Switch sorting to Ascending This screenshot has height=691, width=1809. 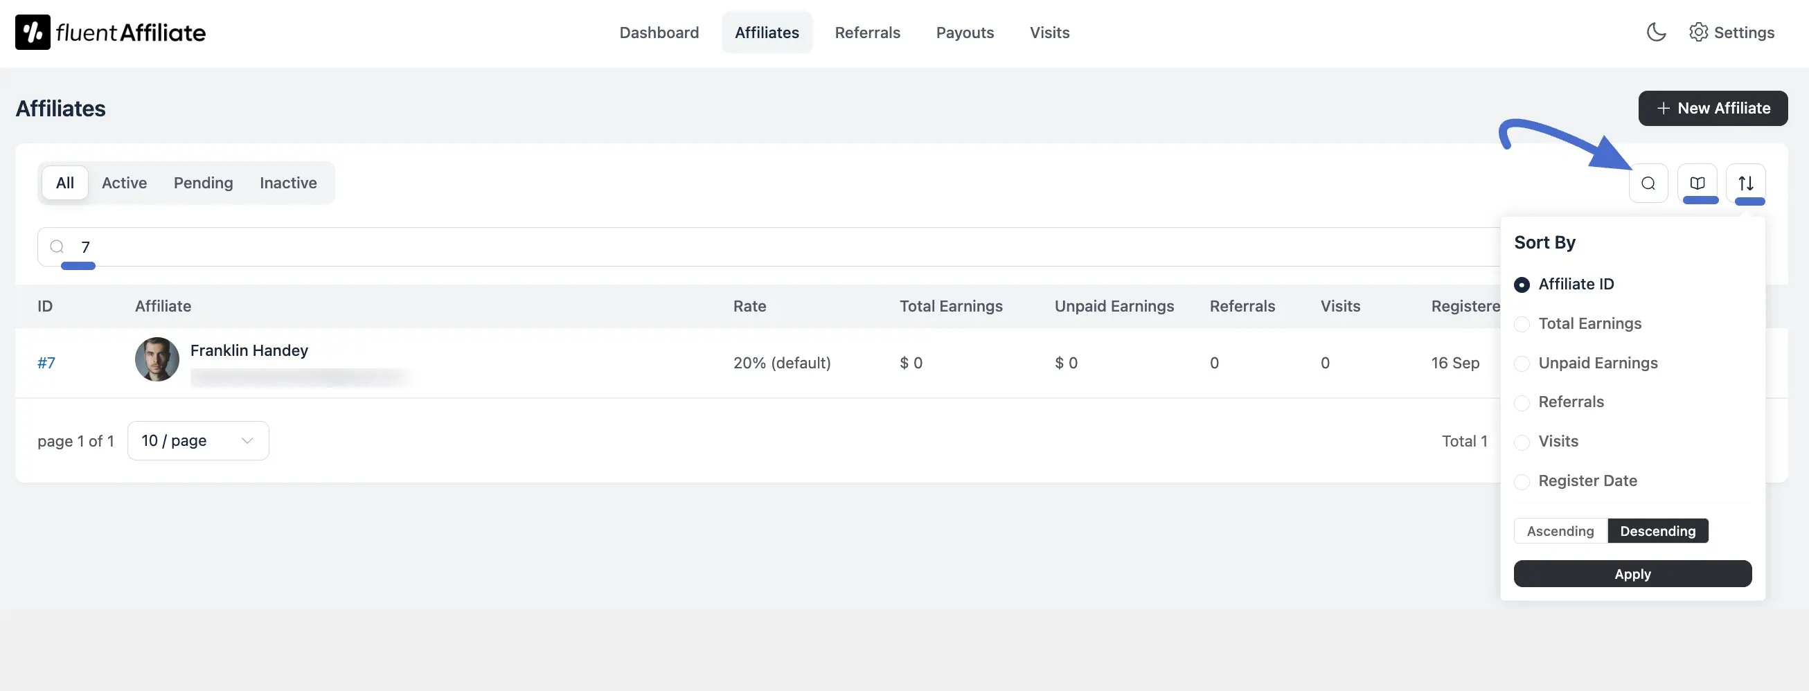tap(1559, 531)
